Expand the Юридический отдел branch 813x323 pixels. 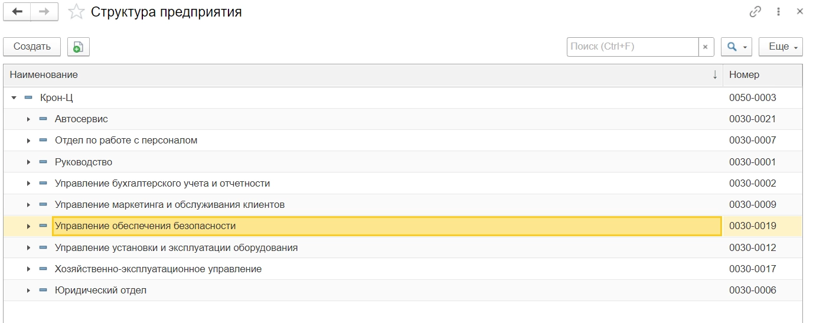point(28,291)
